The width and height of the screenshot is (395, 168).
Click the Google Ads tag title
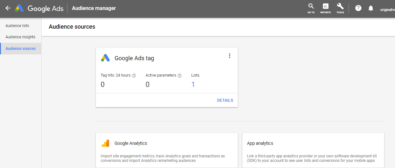134,58
